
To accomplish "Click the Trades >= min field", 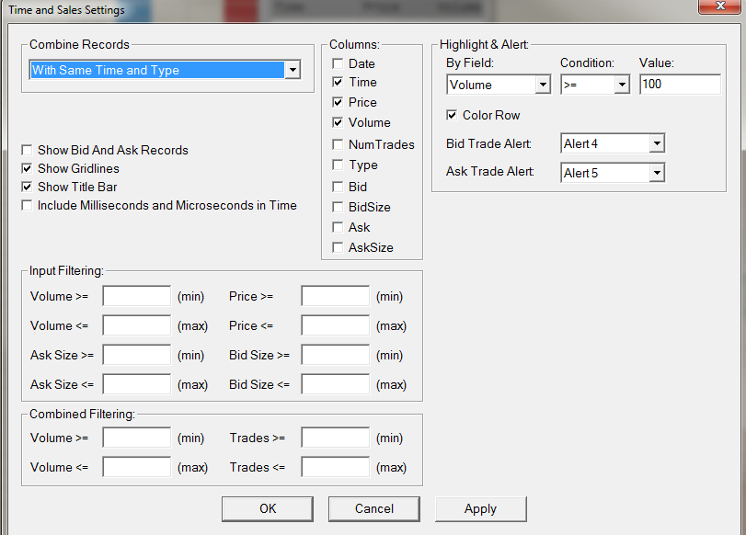I will (336, 438).
